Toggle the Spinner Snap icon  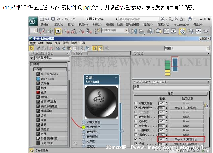pos(89,31)
